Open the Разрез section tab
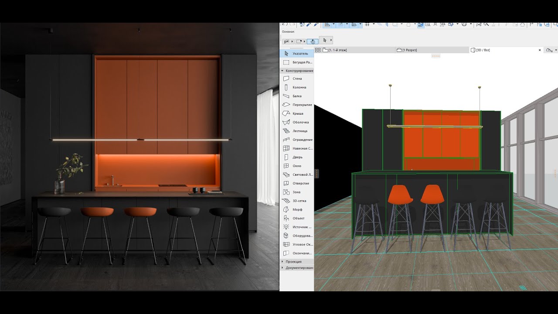The width and height of the screenshot is (558, 314). (409, 50)
